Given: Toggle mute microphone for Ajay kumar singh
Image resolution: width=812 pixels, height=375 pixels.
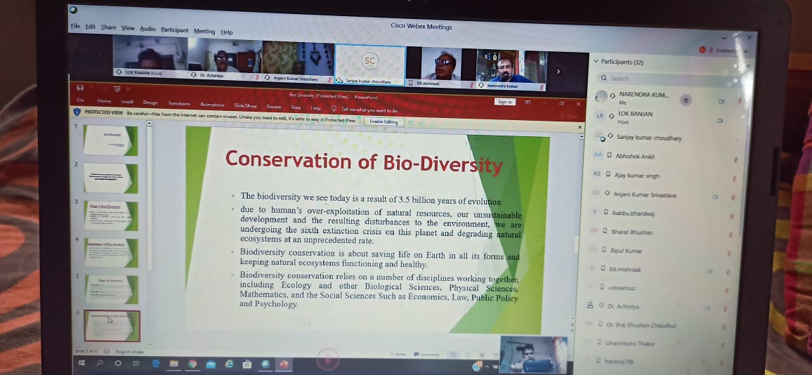Looking at the screenshot, I should coord(733,178).
